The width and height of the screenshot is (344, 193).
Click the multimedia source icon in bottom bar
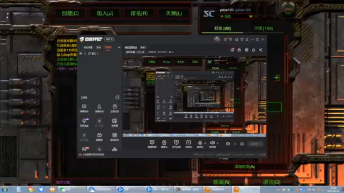coord(188,144)
